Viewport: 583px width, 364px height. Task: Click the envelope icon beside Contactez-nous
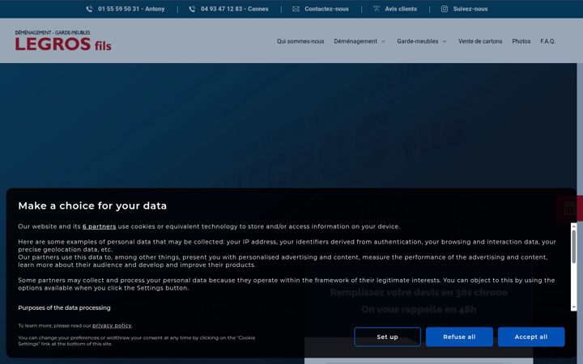tap(296, 9)
